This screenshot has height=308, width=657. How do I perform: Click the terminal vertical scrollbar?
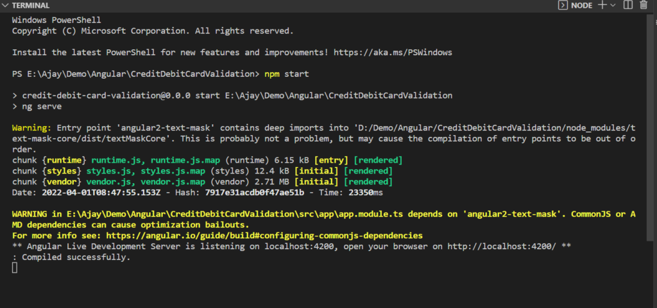[x=649, y=127]
